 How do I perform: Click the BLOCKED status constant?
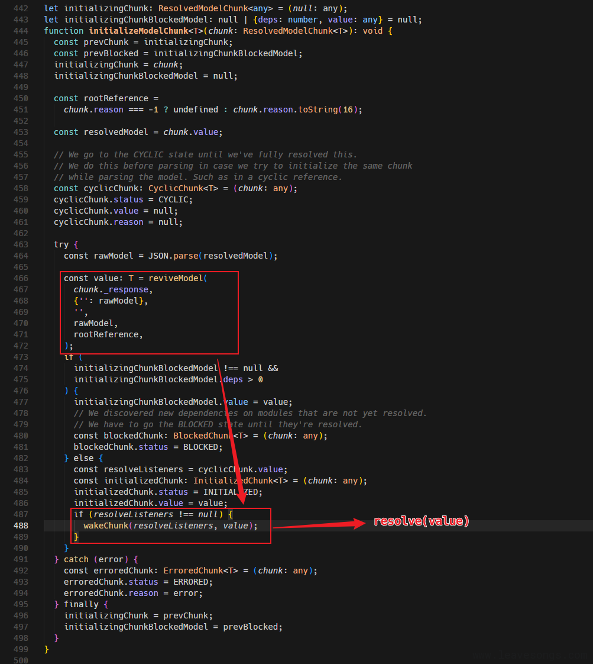pyautogui.click(x=202, y=447)
